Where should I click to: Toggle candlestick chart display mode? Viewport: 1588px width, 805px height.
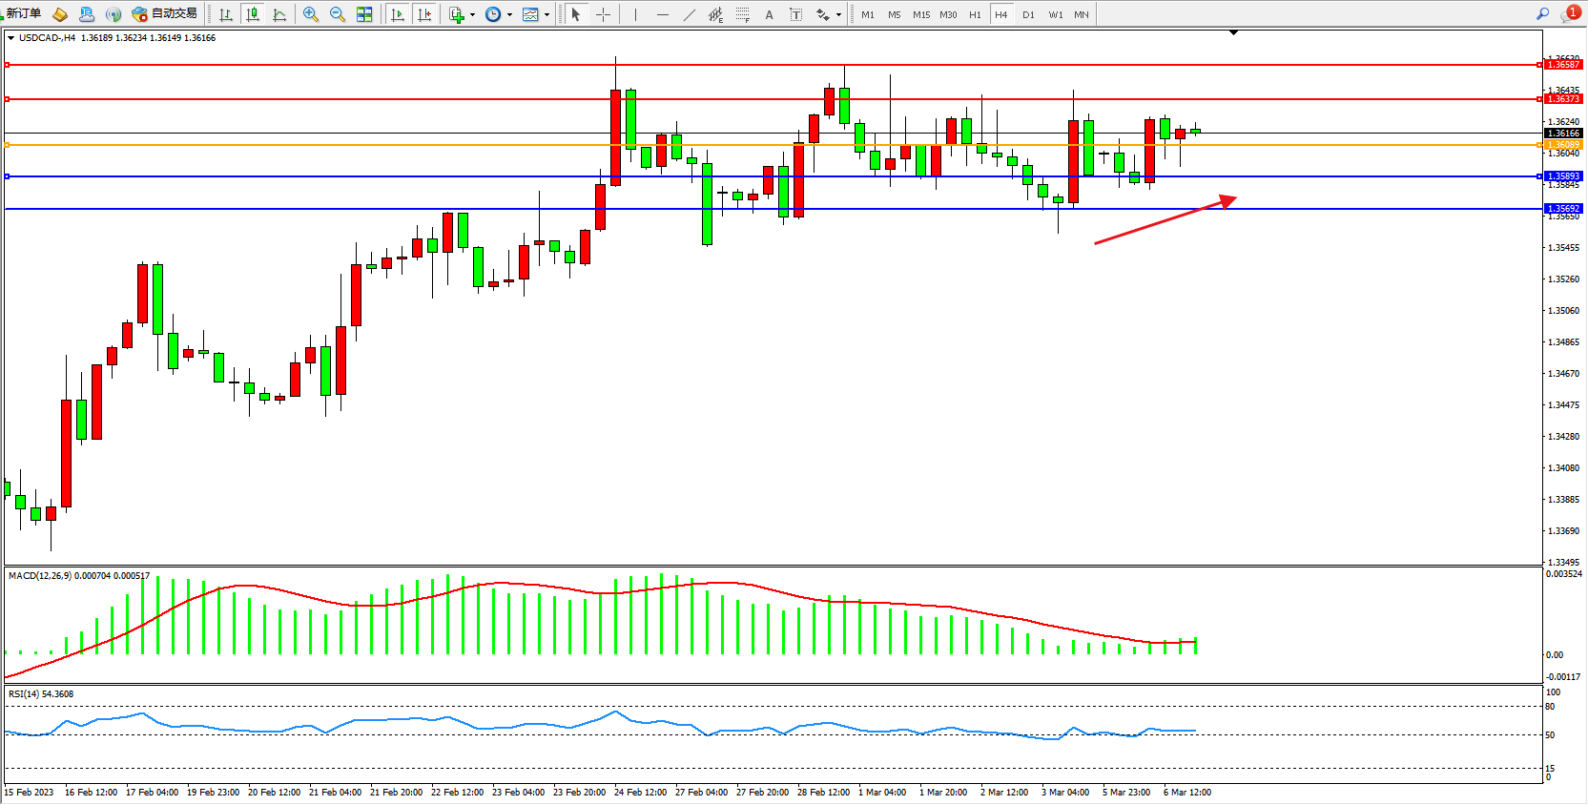pos(253,14)
